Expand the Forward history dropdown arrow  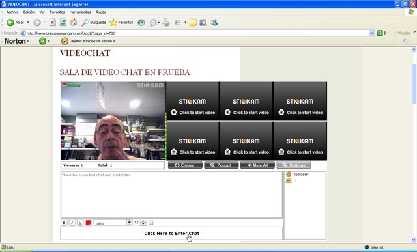(x=45, y=23)
